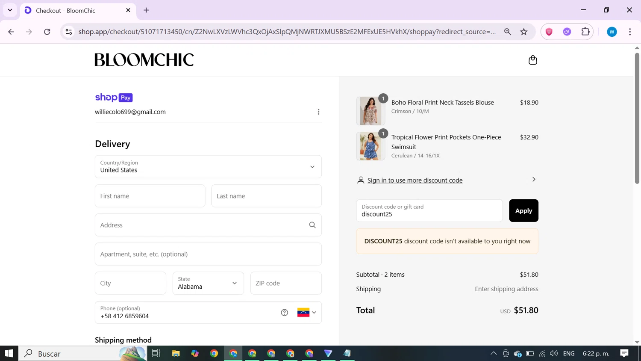Viewport: 641px width, 361px height.
Task: Click the taskbar Buscar search box
Action: 83,353
